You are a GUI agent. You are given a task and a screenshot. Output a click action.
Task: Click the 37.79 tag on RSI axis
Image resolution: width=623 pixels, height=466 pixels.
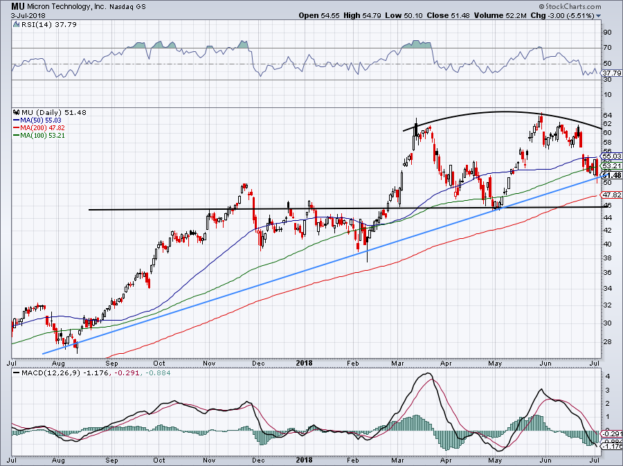click(612, 73)
